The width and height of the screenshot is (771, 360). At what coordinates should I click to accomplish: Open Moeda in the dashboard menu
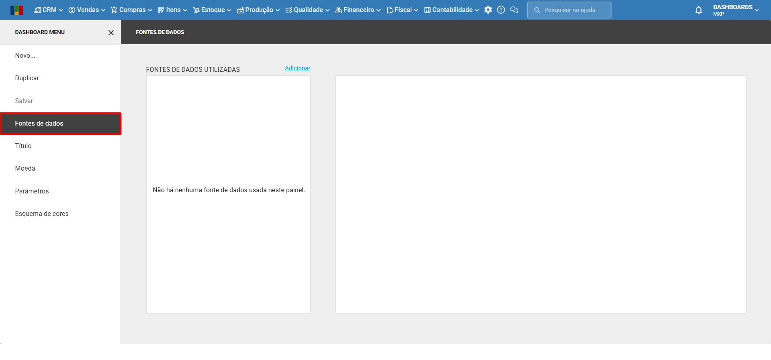point(60,169)
